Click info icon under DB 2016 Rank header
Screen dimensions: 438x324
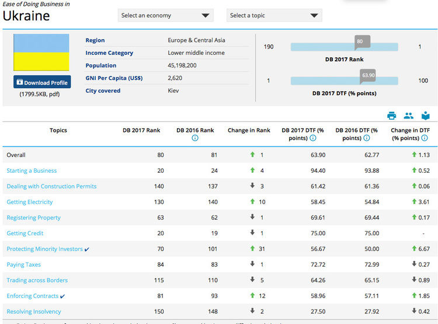point(195,138)
